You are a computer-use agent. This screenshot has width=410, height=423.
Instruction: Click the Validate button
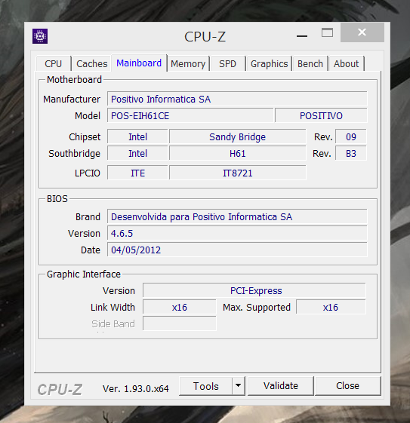(281, 386)
